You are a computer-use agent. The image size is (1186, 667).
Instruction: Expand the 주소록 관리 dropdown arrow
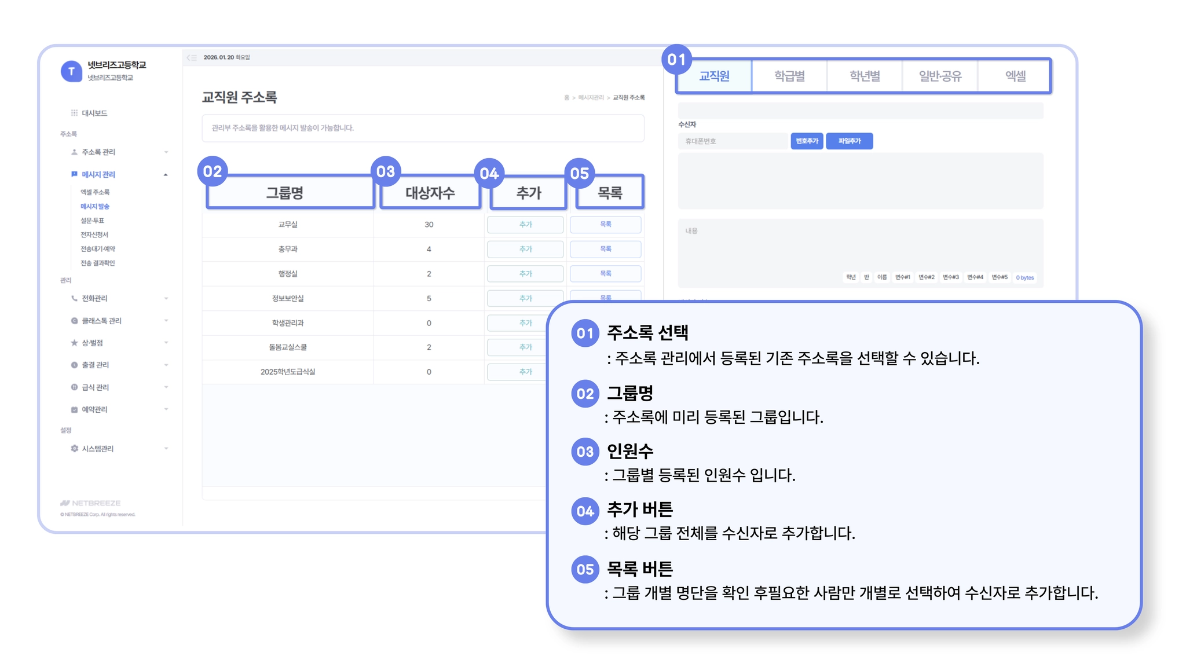[166, 152]
